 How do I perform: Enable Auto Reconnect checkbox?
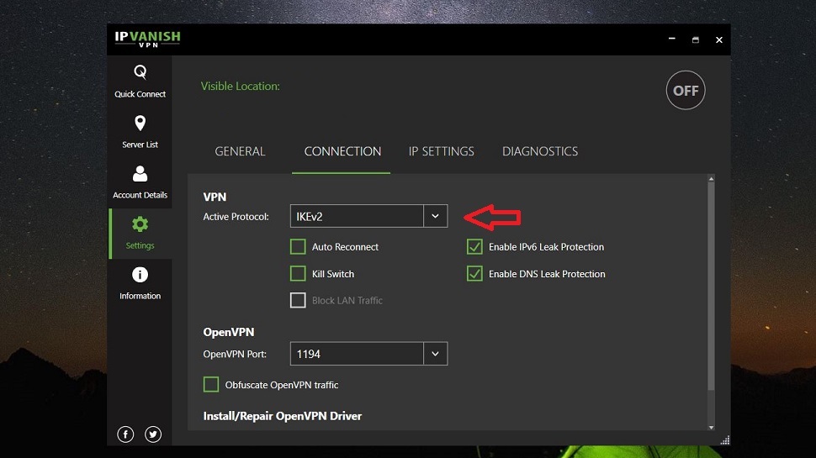pyautogui.click(x=298, y=247)
